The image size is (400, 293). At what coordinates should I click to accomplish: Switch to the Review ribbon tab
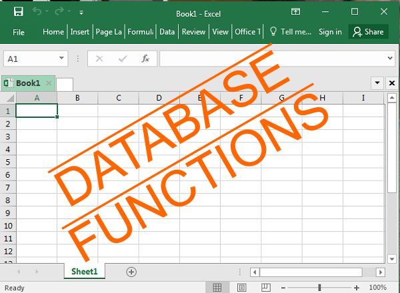coord(193,32)
